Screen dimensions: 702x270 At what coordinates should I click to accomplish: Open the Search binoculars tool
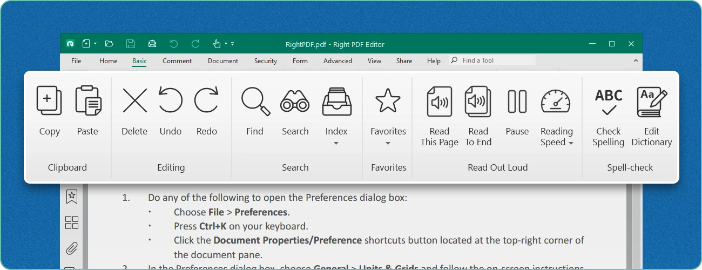pos(295,102)
